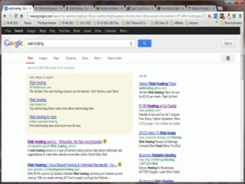
Task: Click the red K extension icon
Action: (x=210, y=16)
